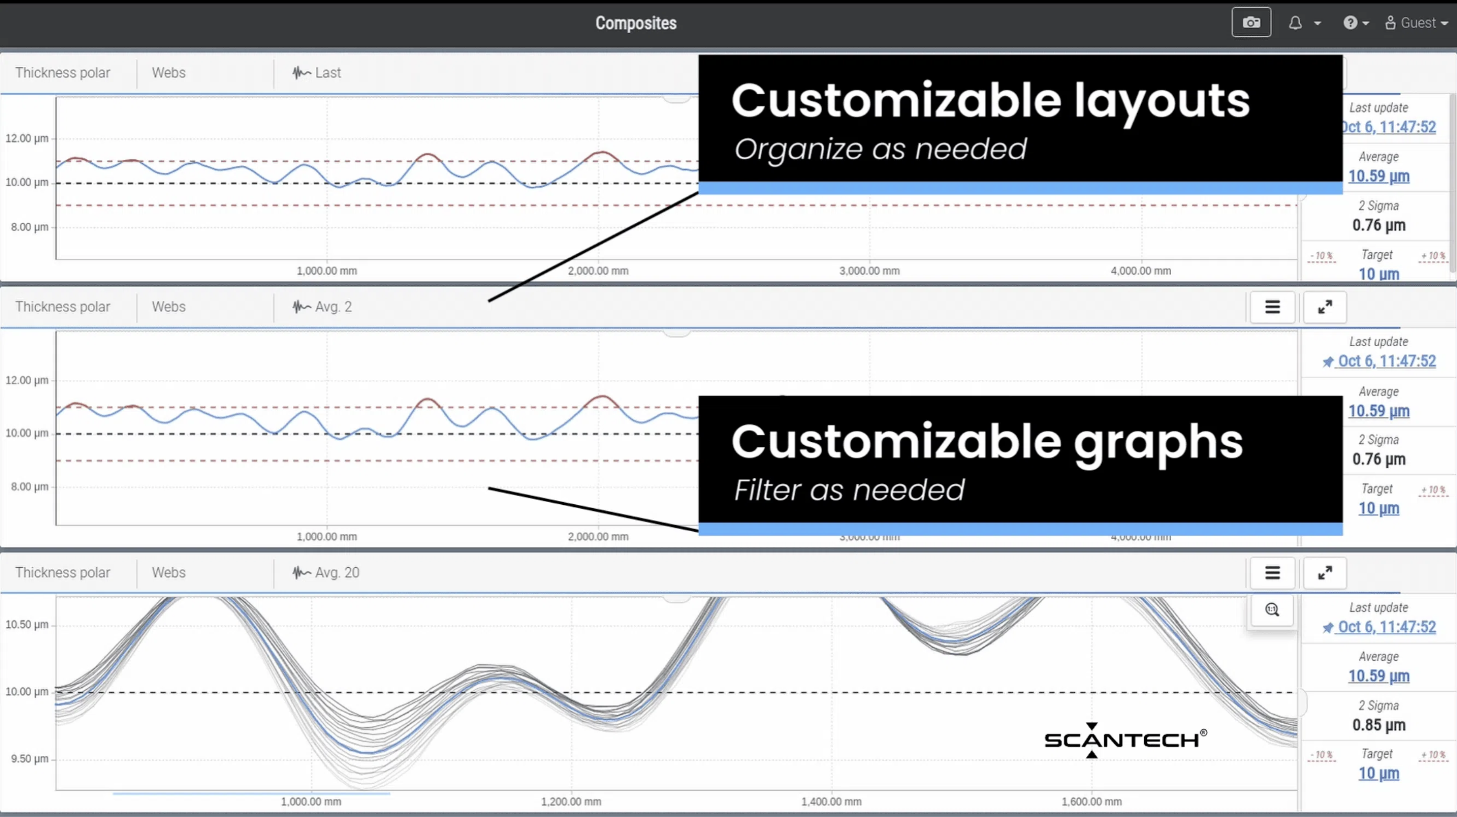Click the horizontal scroll bar under Avg. 20 graph
Image resolution: width=1457 pixels, height=817 pixels.
[x=251, y=794]
